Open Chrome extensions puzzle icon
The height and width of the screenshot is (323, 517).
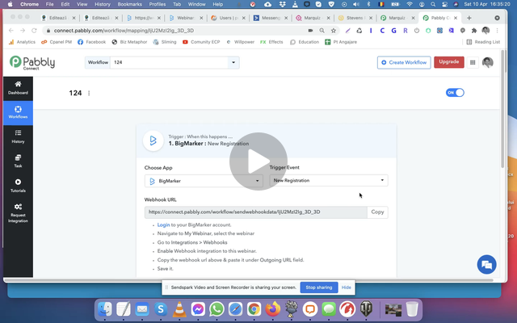pyautogui.click(x=474, y=31)
